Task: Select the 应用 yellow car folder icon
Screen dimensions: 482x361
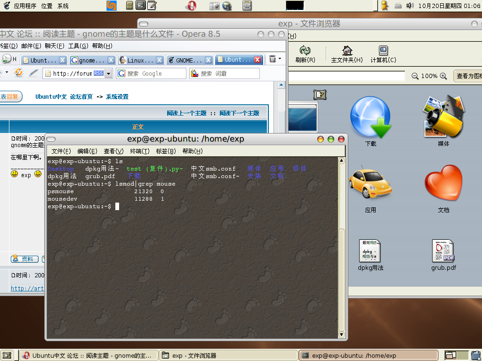Action: pos(370,188)
